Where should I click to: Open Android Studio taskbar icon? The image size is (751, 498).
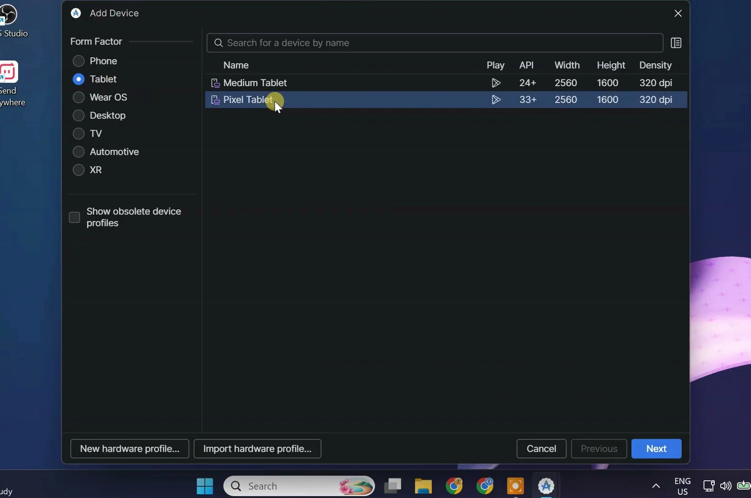pos(546,486)
